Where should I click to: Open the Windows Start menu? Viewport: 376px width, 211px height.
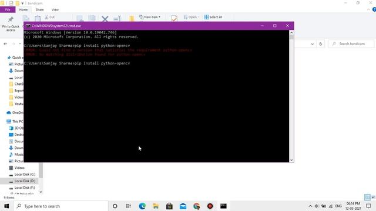(x=6, y=206)
